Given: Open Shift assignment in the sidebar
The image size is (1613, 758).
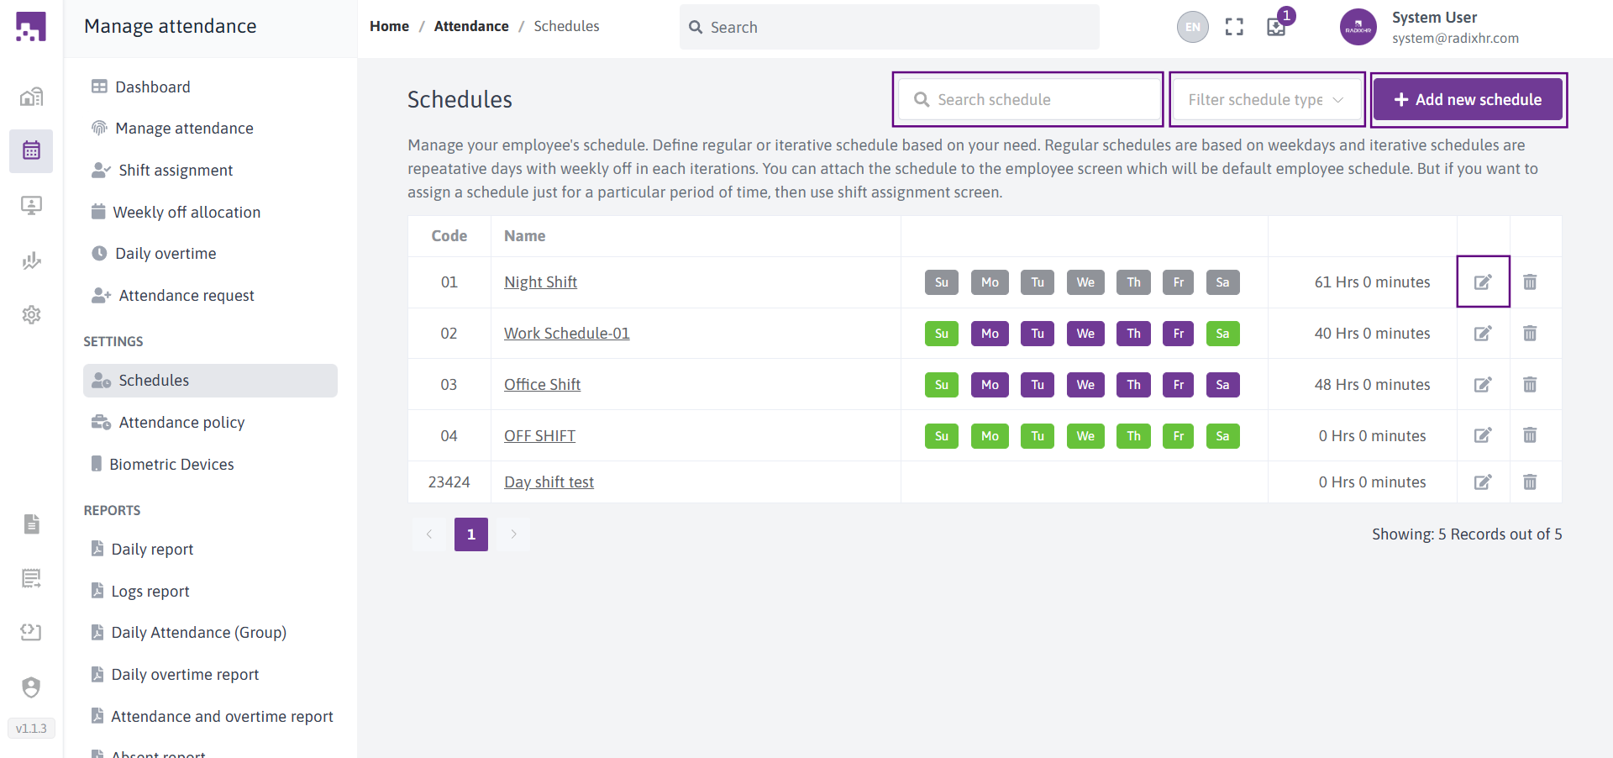Looking at the screenshot, I should point(176,171).
